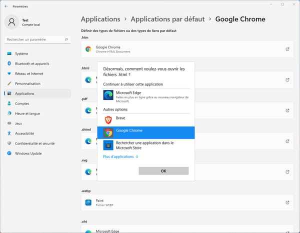Click the Système monitor icon
The width and height of the screenshot is (300, 233).
tap(9, 53)
